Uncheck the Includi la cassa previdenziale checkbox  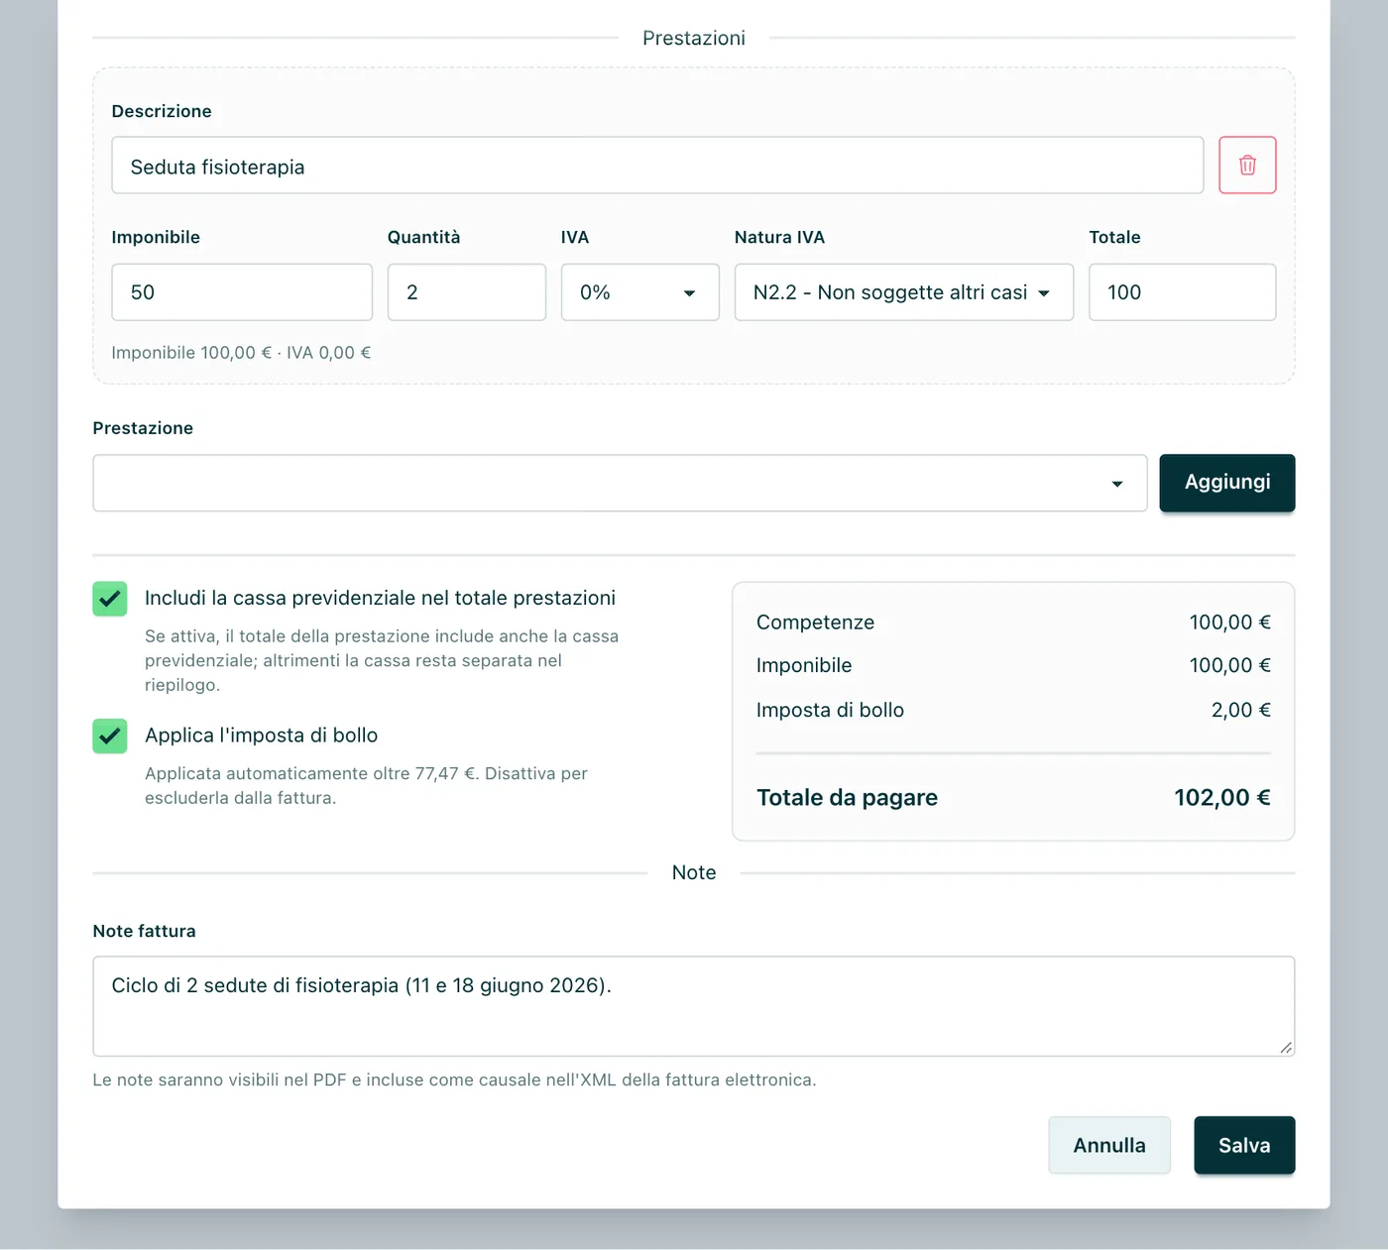point(110,599)
